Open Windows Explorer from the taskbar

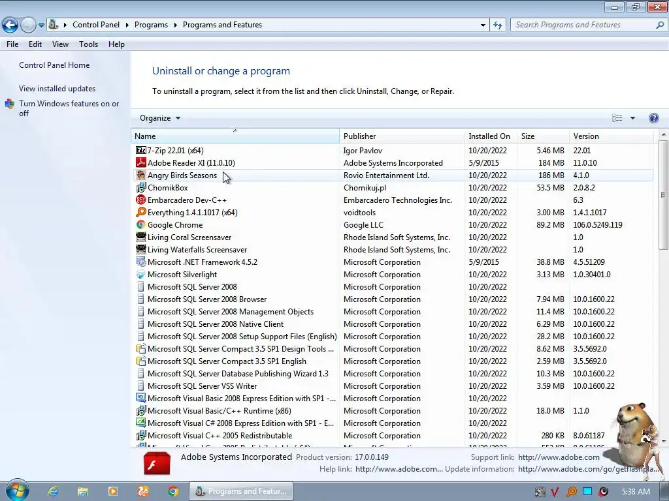[83, 491]
